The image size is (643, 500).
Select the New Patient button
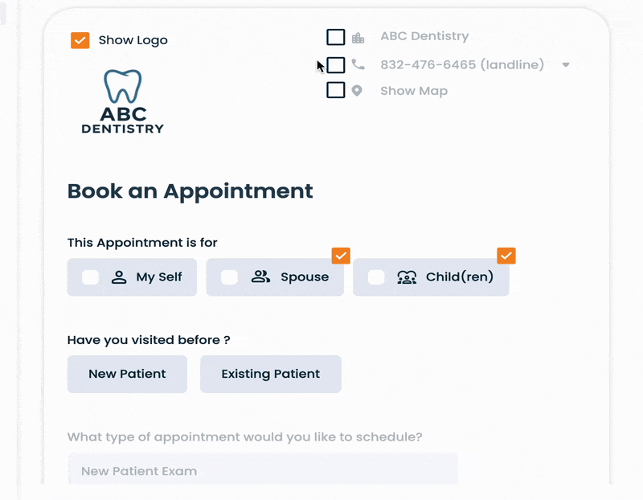(x=127, y=374)
